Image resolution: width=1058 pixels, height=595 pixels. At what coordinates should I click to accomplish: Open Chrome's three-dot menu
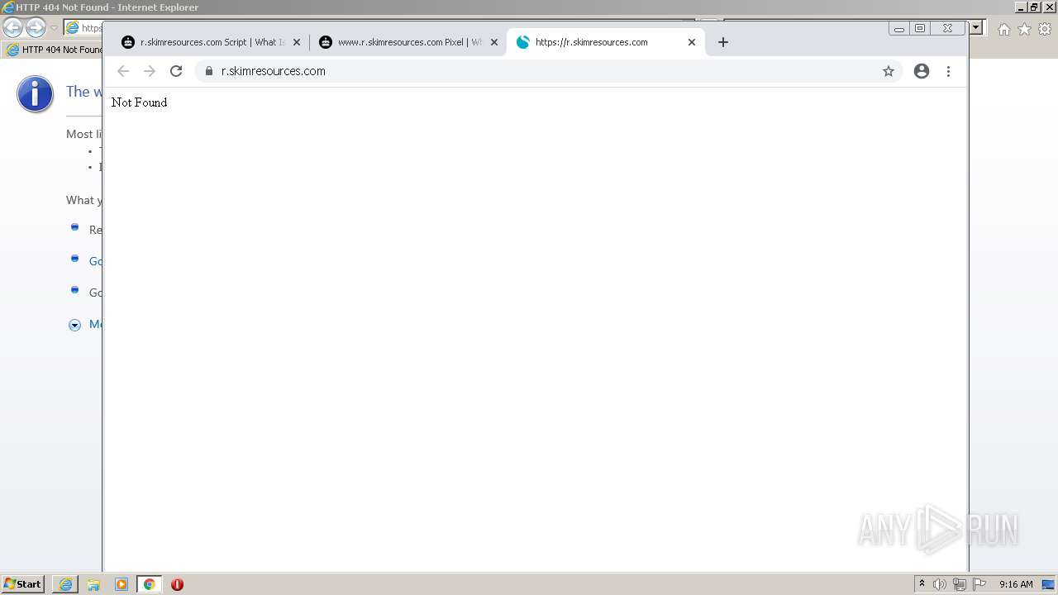[x=948, y=71]
